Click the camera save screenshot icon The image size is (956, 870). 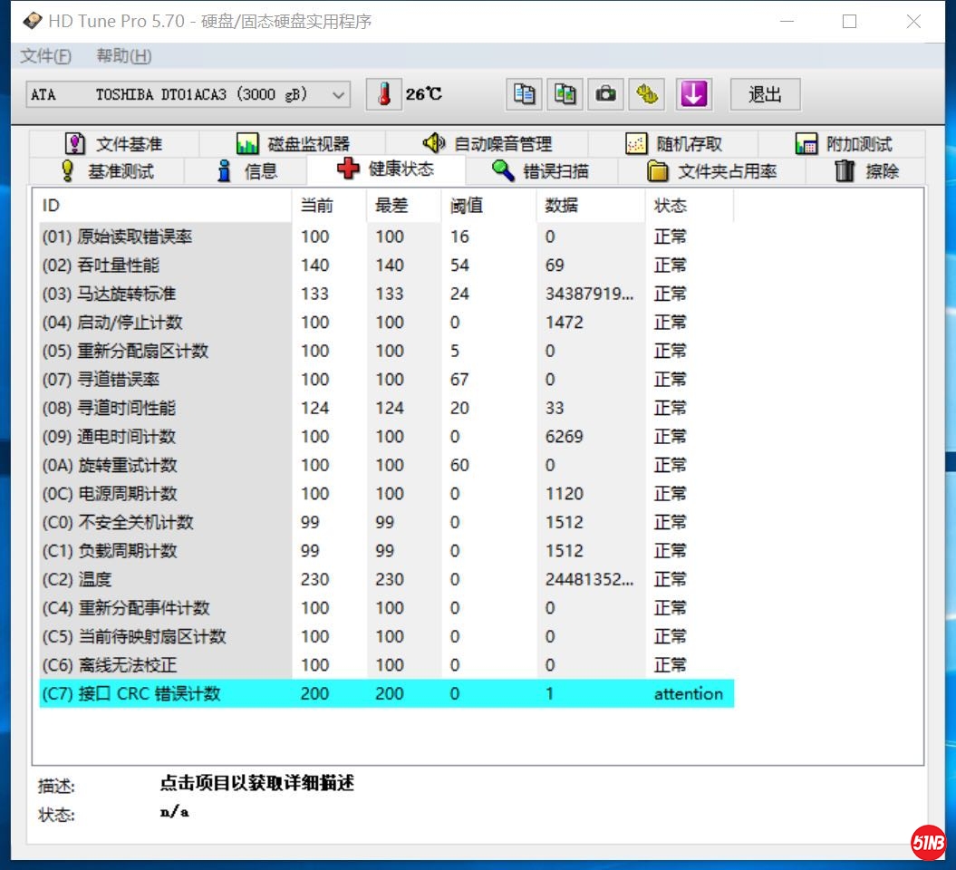point(606,94)
